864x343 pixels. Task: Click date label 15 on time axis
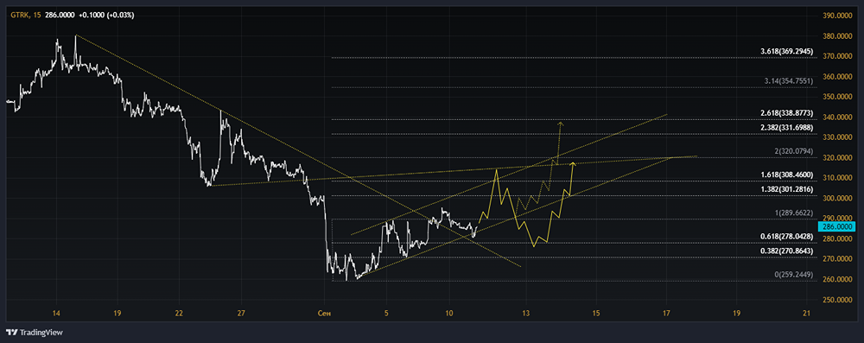(595, 314)
